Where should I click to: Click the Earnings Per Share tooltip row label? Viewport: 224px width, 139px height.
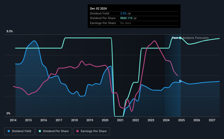pos(103,23)
